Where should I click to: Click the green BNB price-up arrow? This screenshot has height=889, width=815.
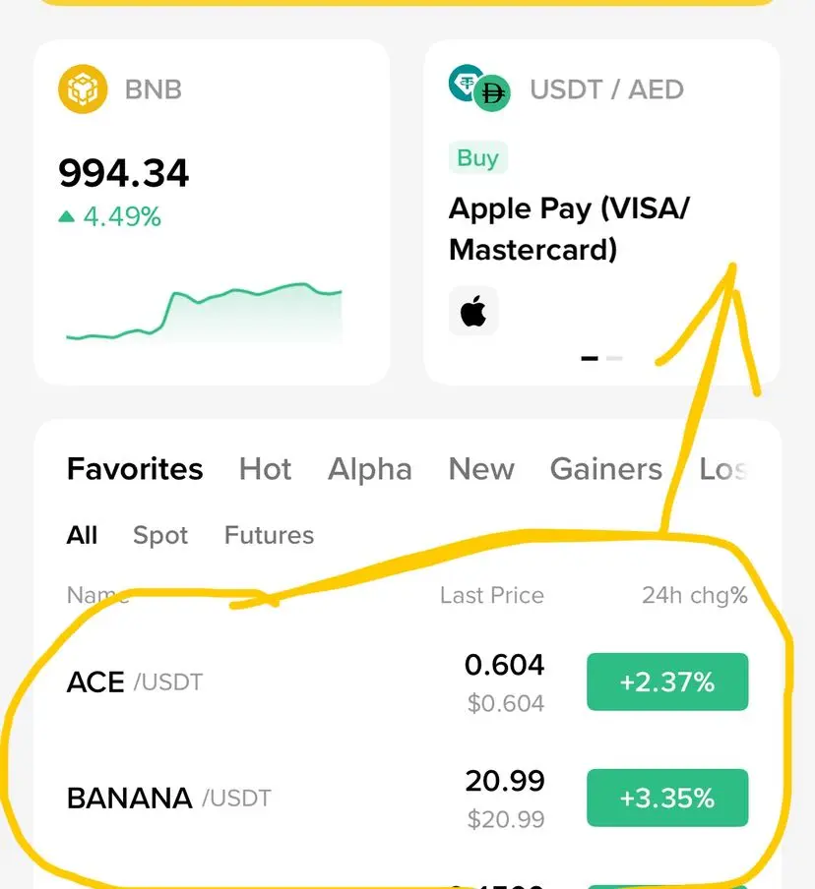click(67, 216)
